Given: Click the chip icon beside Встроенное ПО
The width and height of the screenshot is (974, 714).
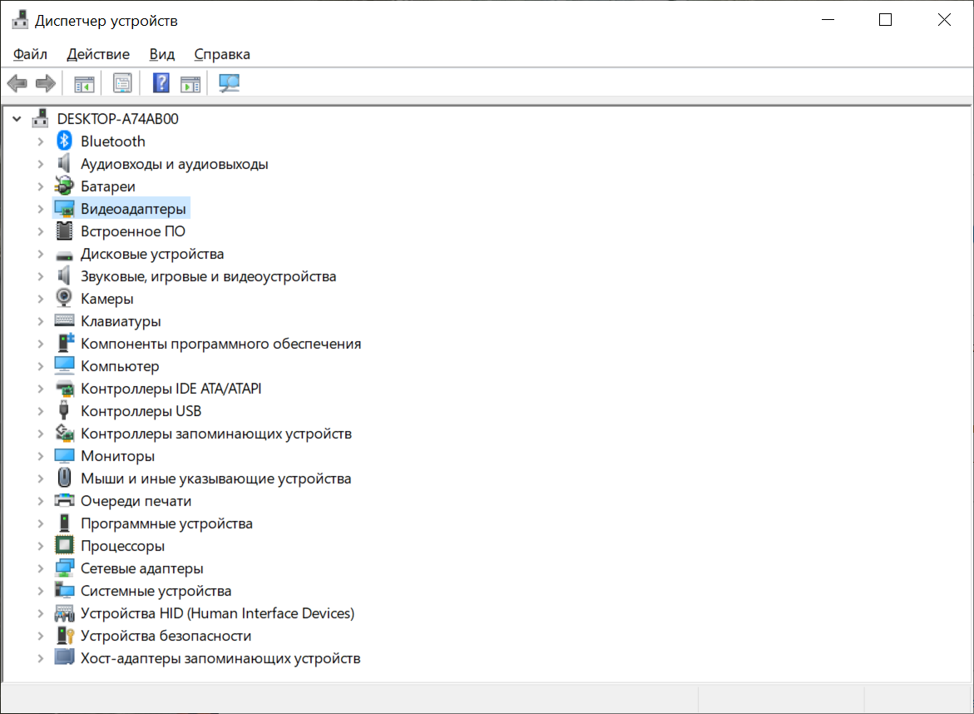Looking at the screenshot, I should [x=64, y=231].
